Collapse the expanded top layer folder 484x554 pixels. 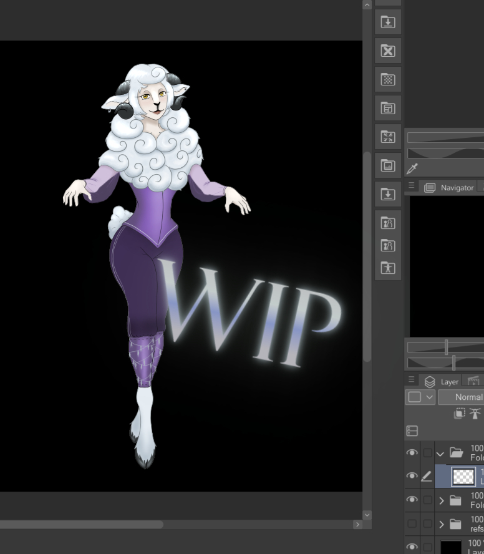[x=441, y=454]
